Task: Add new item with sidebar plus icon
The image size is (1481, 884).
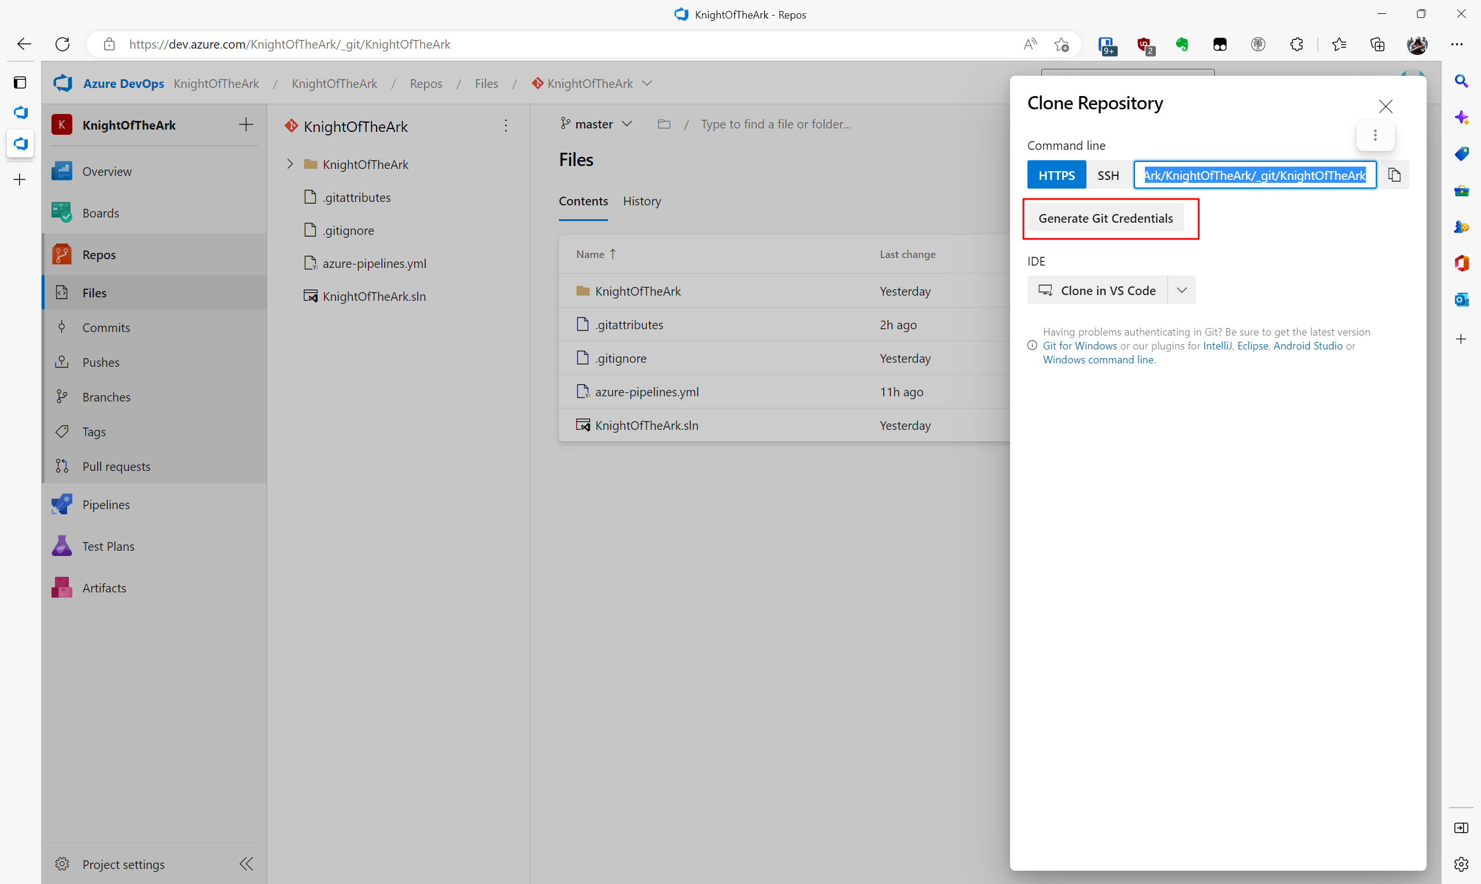Action: coord(245,124)
